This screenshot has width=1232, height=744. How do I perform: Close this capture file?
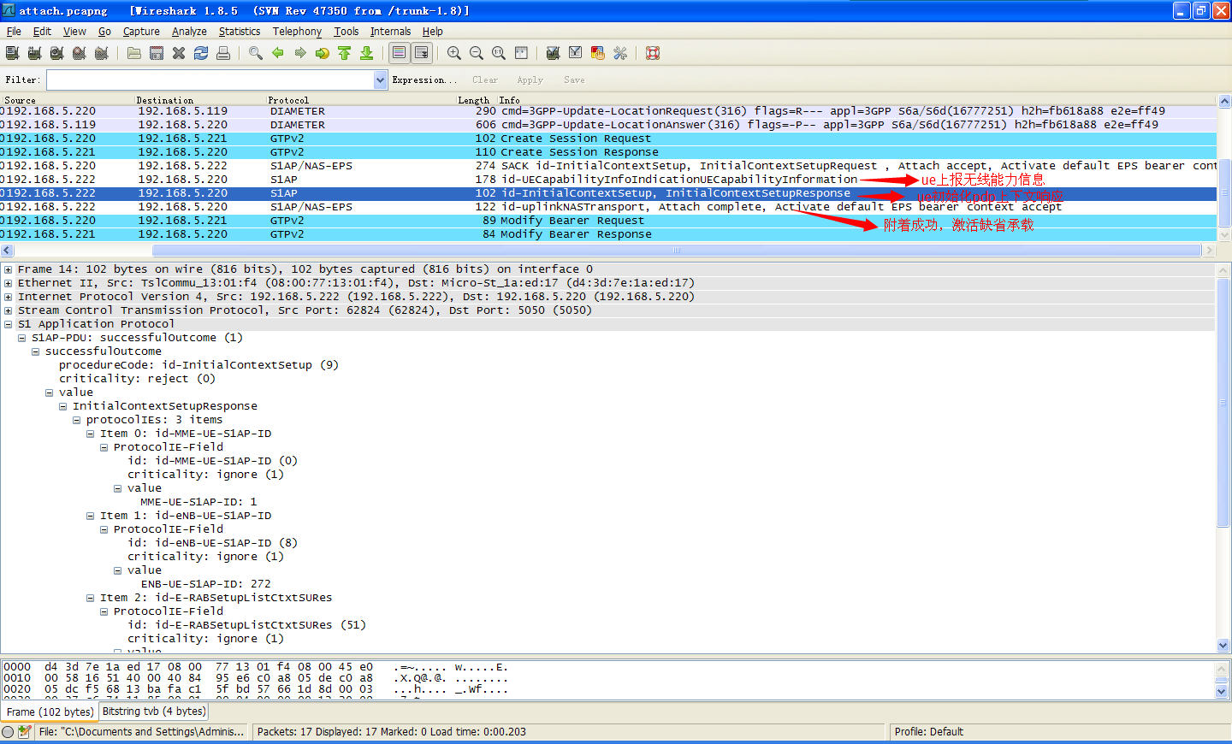(179, 53)
